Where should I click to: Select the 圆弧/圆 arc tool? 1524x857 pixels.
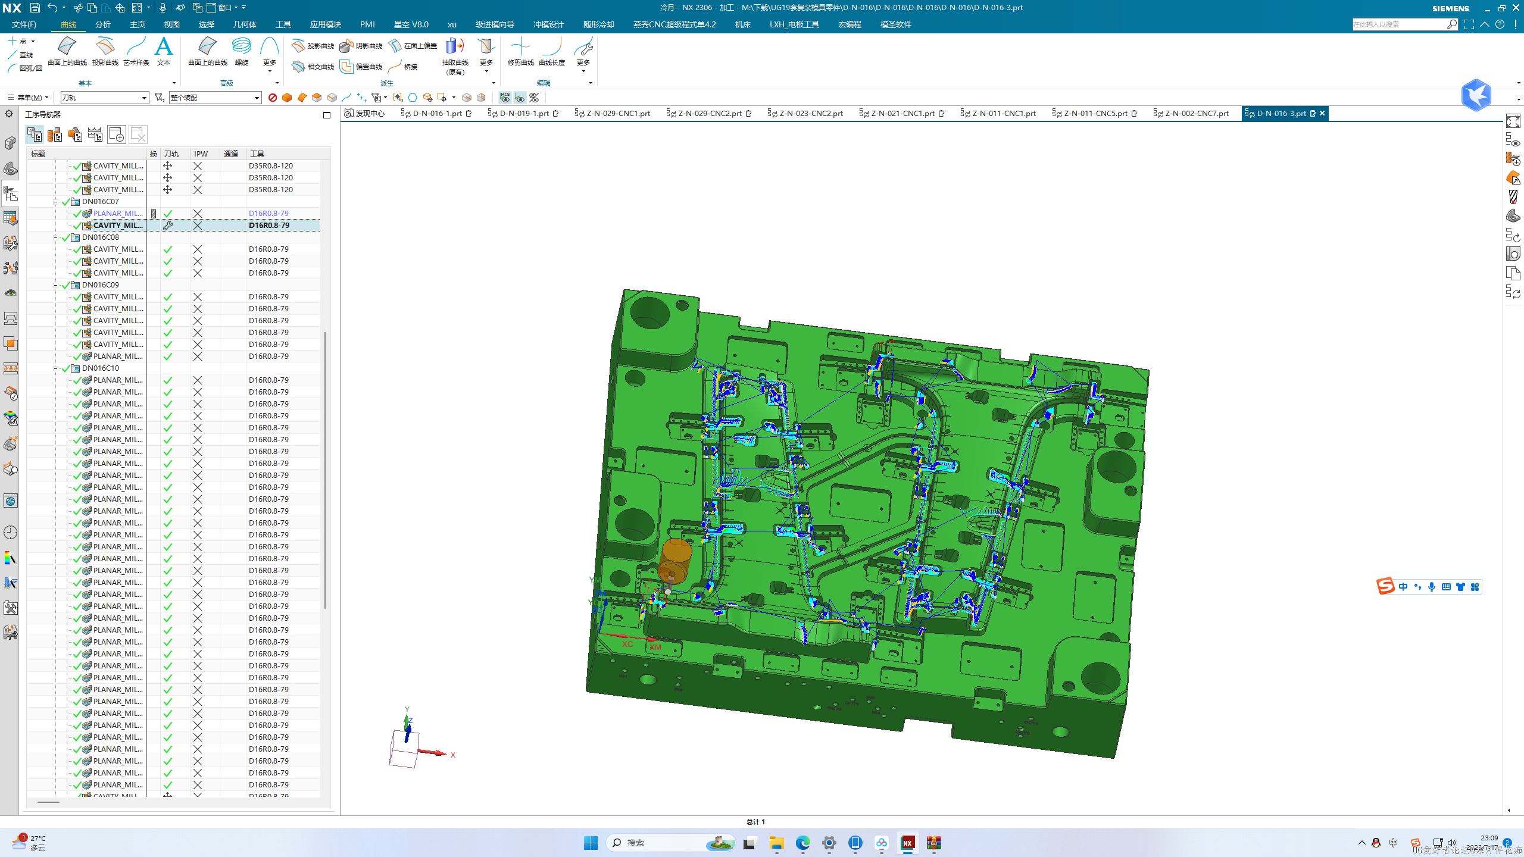(x=24, y=68)
